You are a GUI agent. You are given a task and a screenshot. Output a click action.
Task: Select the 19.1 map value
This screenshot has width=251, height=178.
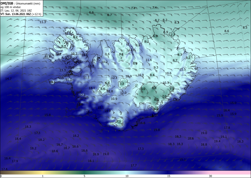point(224,137)
